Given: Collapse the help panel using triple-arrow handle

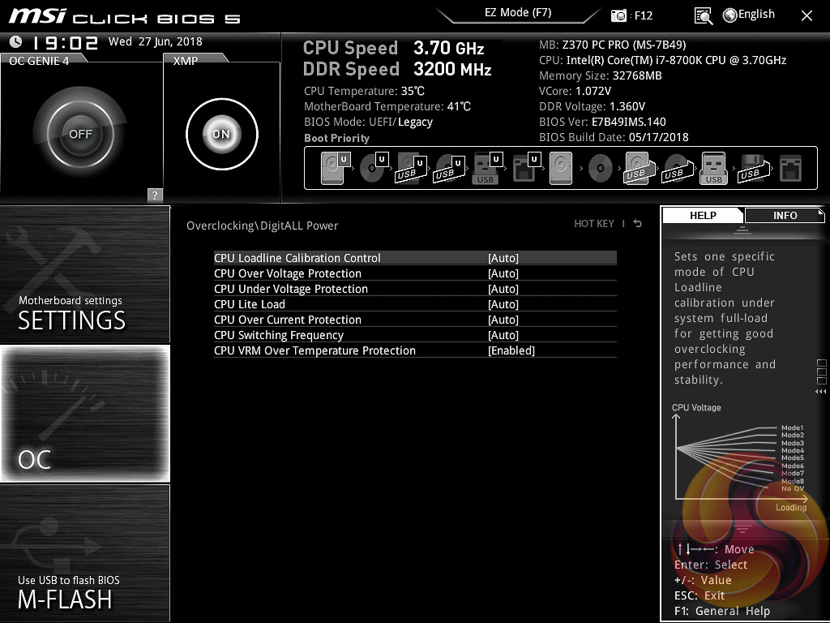Looking at the screenshot, I should (x=820, y=392).
